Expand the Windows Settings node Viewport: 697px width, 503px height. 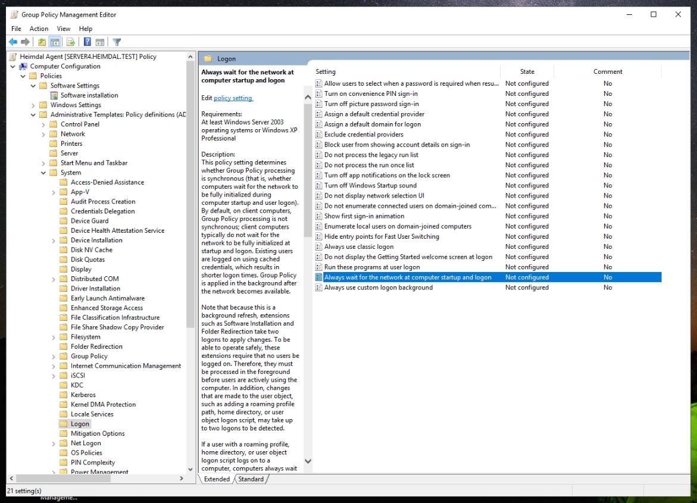tap(33, 105)
